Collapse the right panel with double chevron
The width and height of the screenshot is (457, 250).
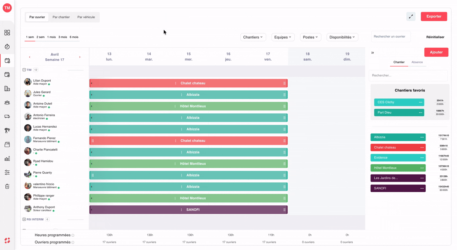click(372, 53)
